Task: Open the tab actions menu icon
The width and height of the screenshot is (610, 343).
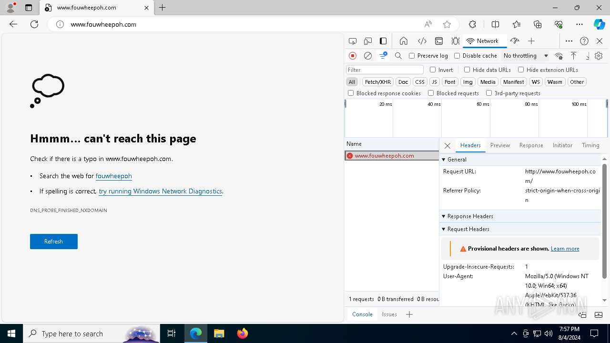Action: tap(29, 8)
